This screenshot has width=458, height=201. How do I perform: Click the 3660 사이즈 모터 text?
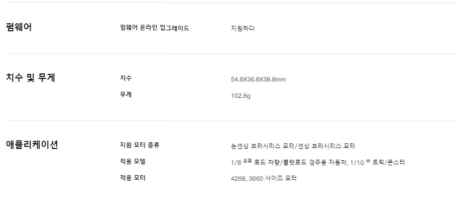click(x=272, y=178)
